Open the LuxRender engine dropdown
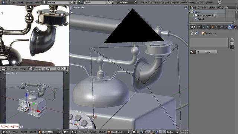Screen dimensions: 238x134 click(x=127, y=3)
